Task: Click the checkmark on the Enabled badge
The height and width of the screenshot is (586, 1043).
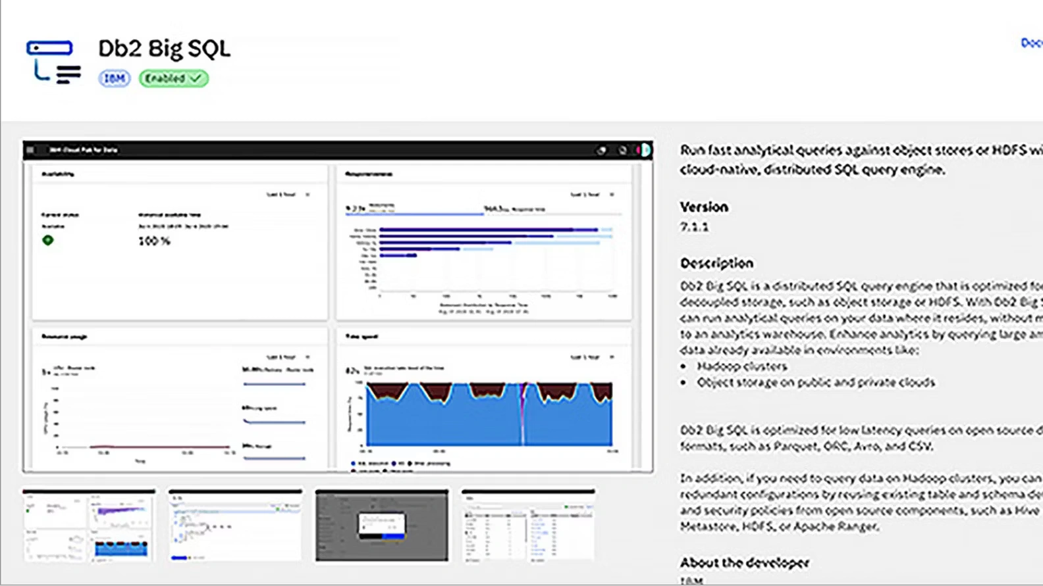Action: pos(196,78)
